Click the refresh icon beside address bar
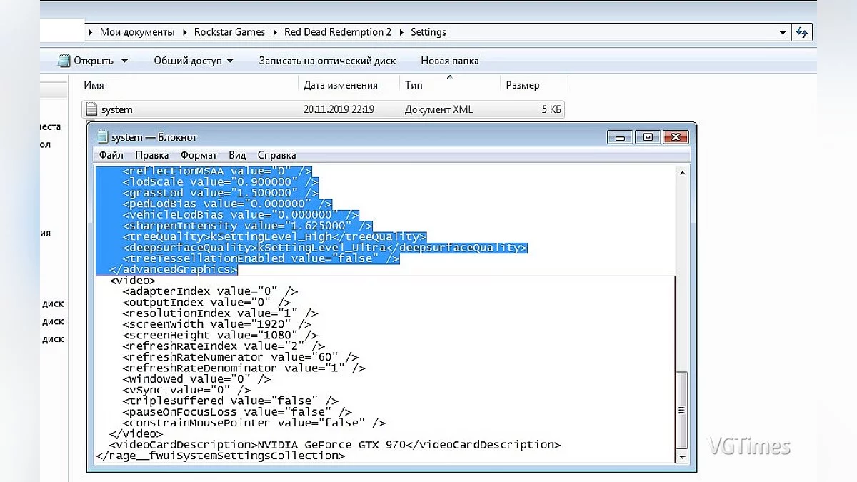Screen dimensions: 857x482 (802, 32)
